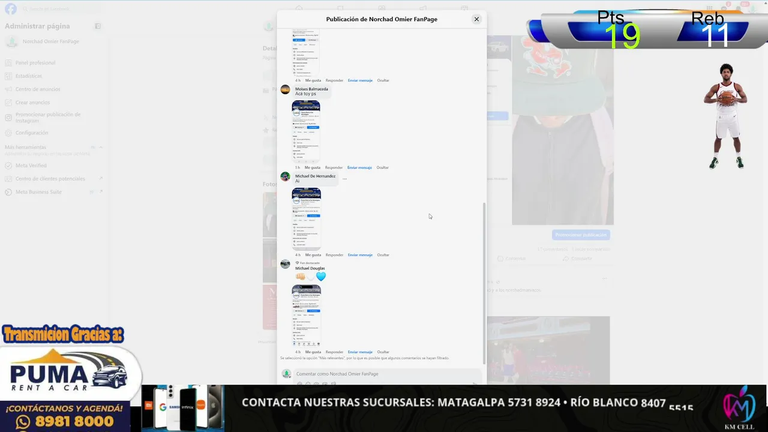Click Enviar mensaje on Michael De Hernandez's comment
This screenshot has height=432, width=768.
[360, 255]
